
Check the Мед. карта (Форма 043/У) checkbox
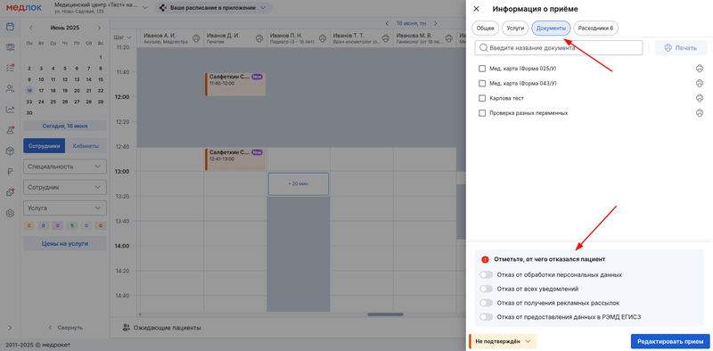pyautogui.click(x=482, y=84)
